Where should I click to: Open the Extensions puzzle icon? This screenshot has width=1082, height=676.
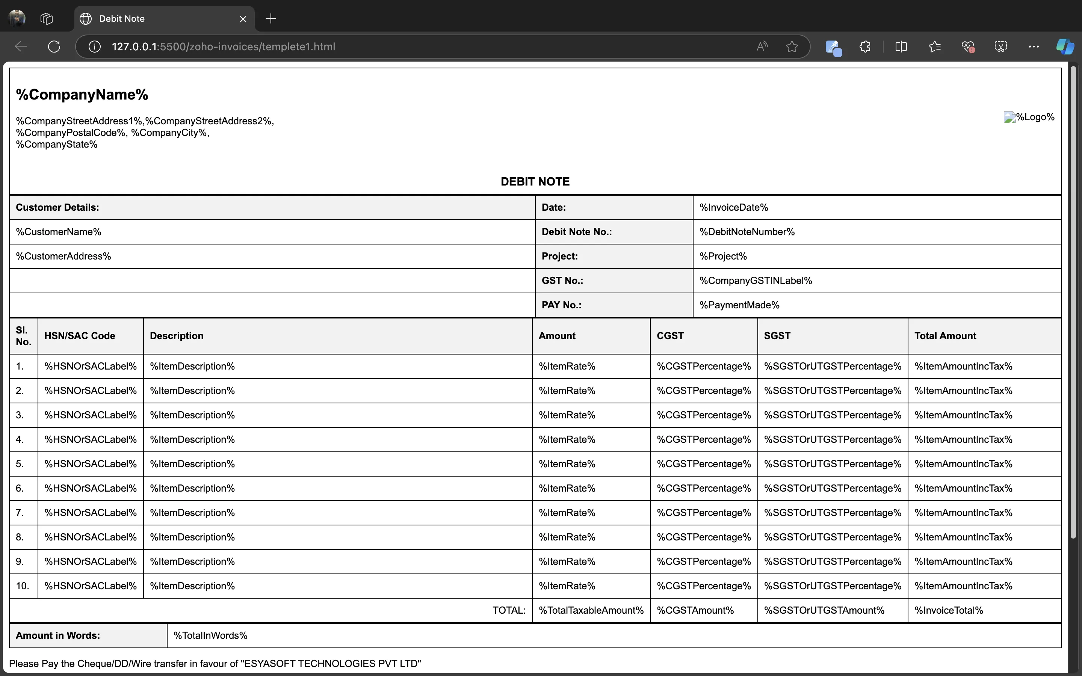(x=865, y=47)
